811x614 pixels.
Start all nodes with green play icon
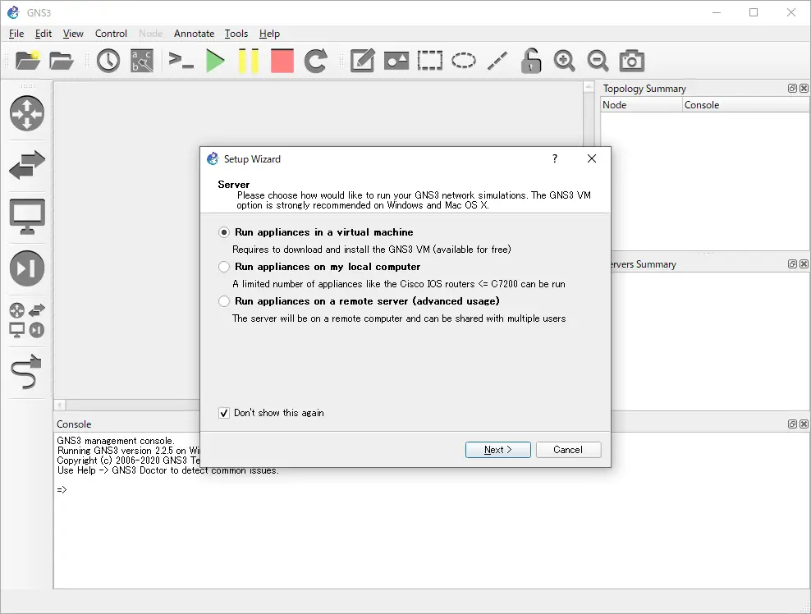[x=215, y=61]
